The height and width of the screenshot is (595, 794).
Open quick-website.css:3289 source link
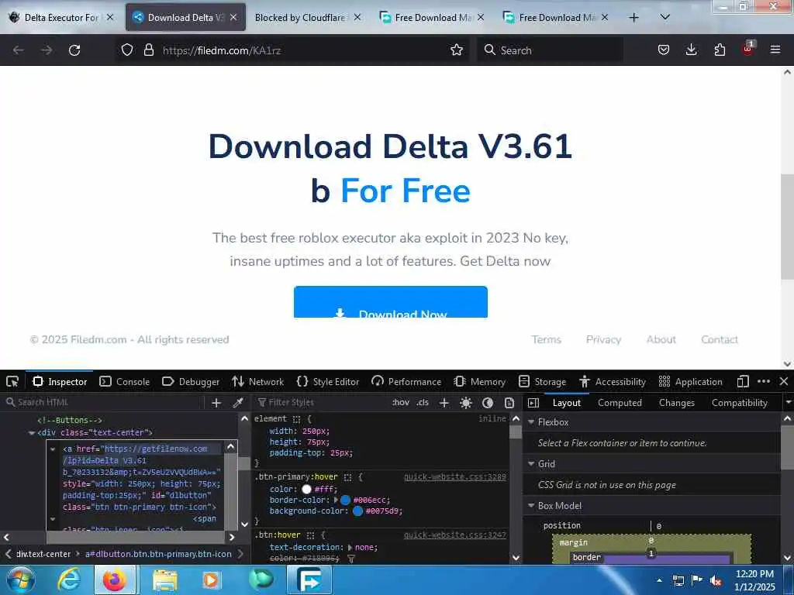pos(454,476)
